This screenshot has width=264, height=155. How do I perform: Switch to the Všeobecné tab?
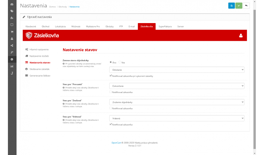click(31, 26)
